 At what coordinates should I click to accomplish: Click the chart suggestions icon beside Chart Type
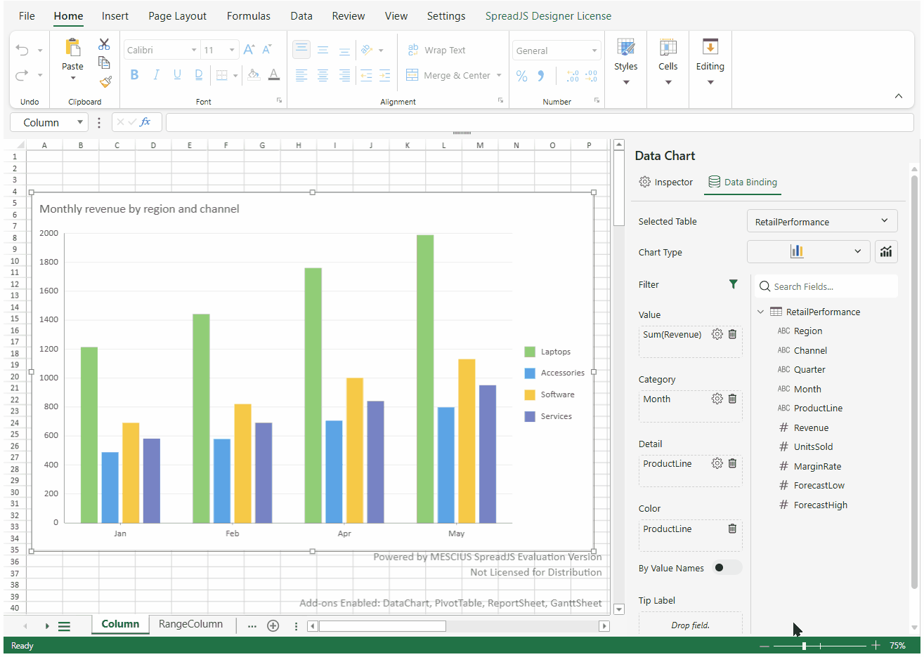tap(887, 251)
